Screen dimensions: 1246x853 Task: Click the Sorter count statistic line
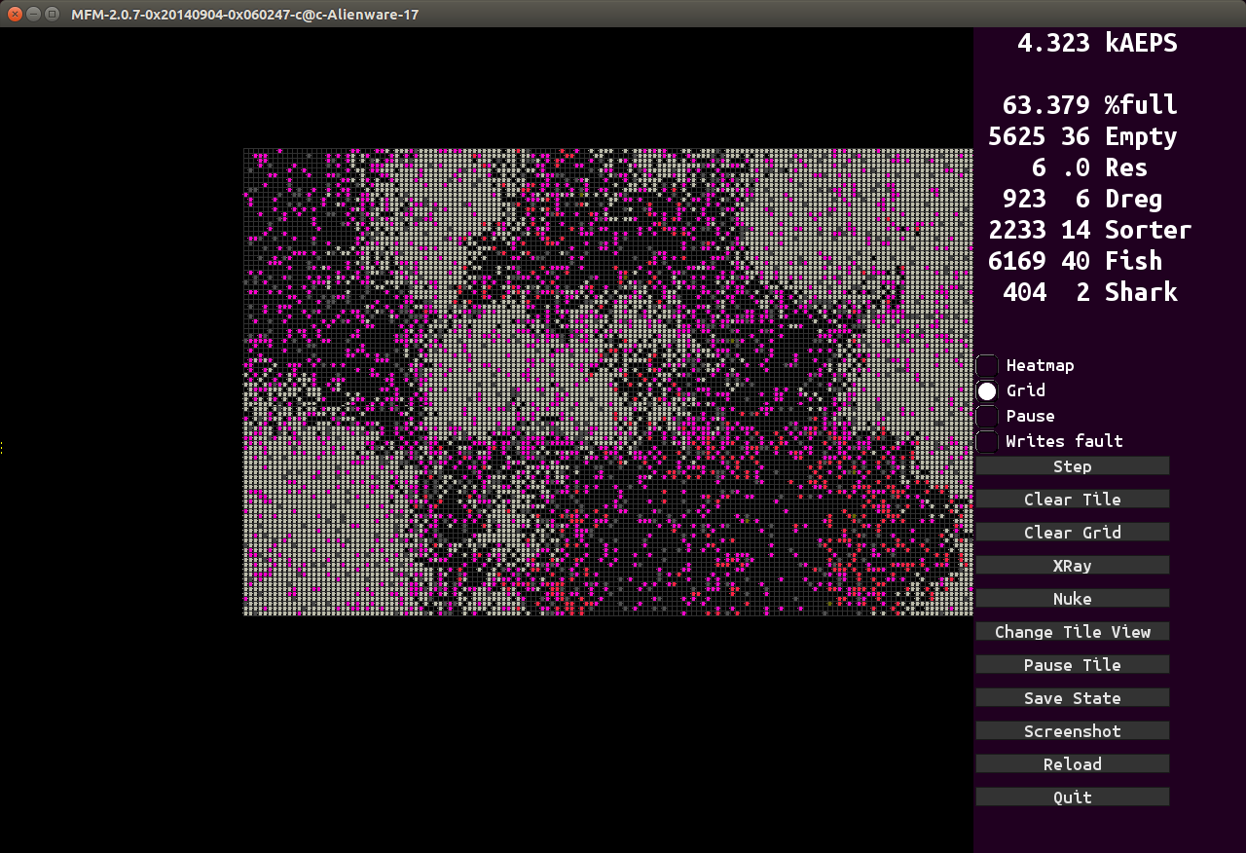(1088, 230)
